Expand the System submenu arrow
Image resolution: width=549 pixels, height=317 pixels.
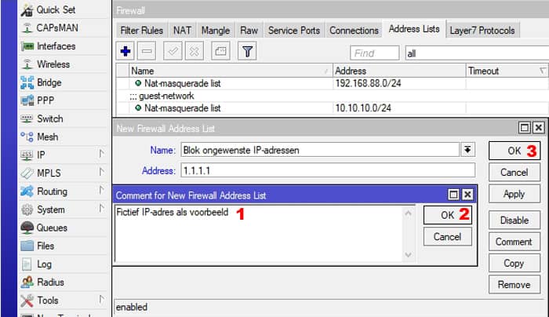pyautogui.click(x=101, y=209)
